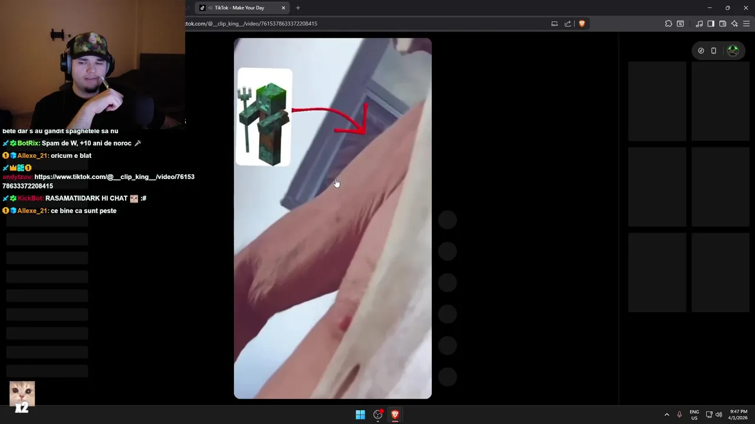
Task: Click the Minecraft Drowned image overlay
Action: coord(264,117)
